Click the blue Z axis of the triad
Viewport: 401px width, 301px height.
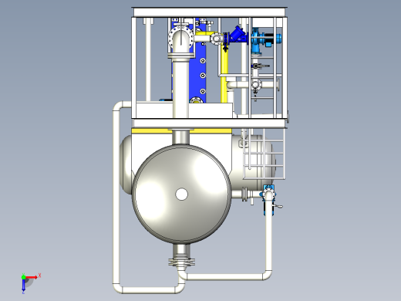[x=23, y=285]
